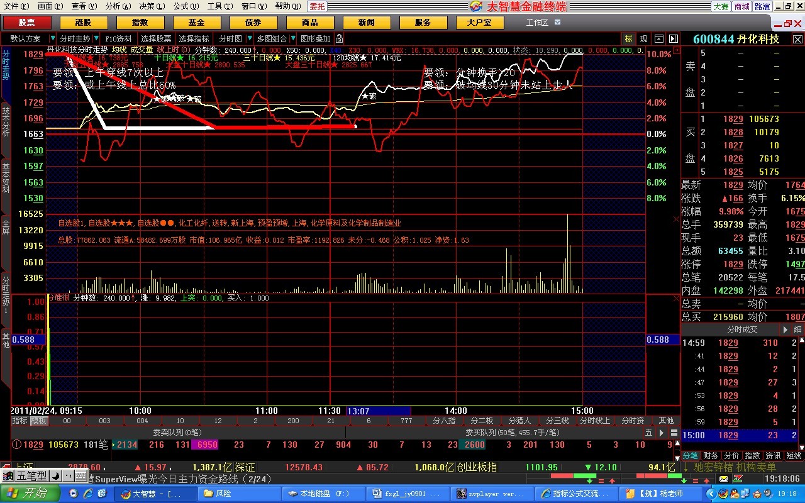Switch to the 短线 bottom tab
Viewport: 805px width, 503px height.
794,455
